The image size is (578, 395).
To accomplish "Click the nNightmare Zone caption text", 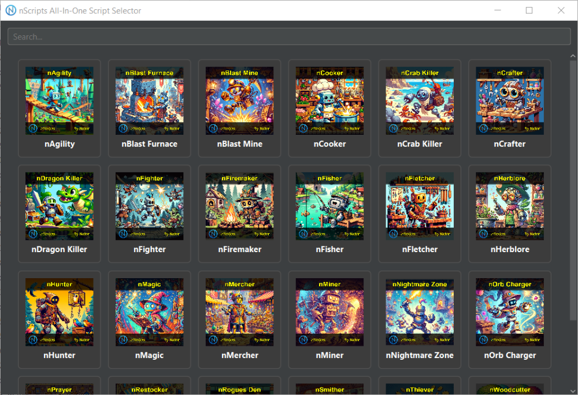I will (420, 356).
